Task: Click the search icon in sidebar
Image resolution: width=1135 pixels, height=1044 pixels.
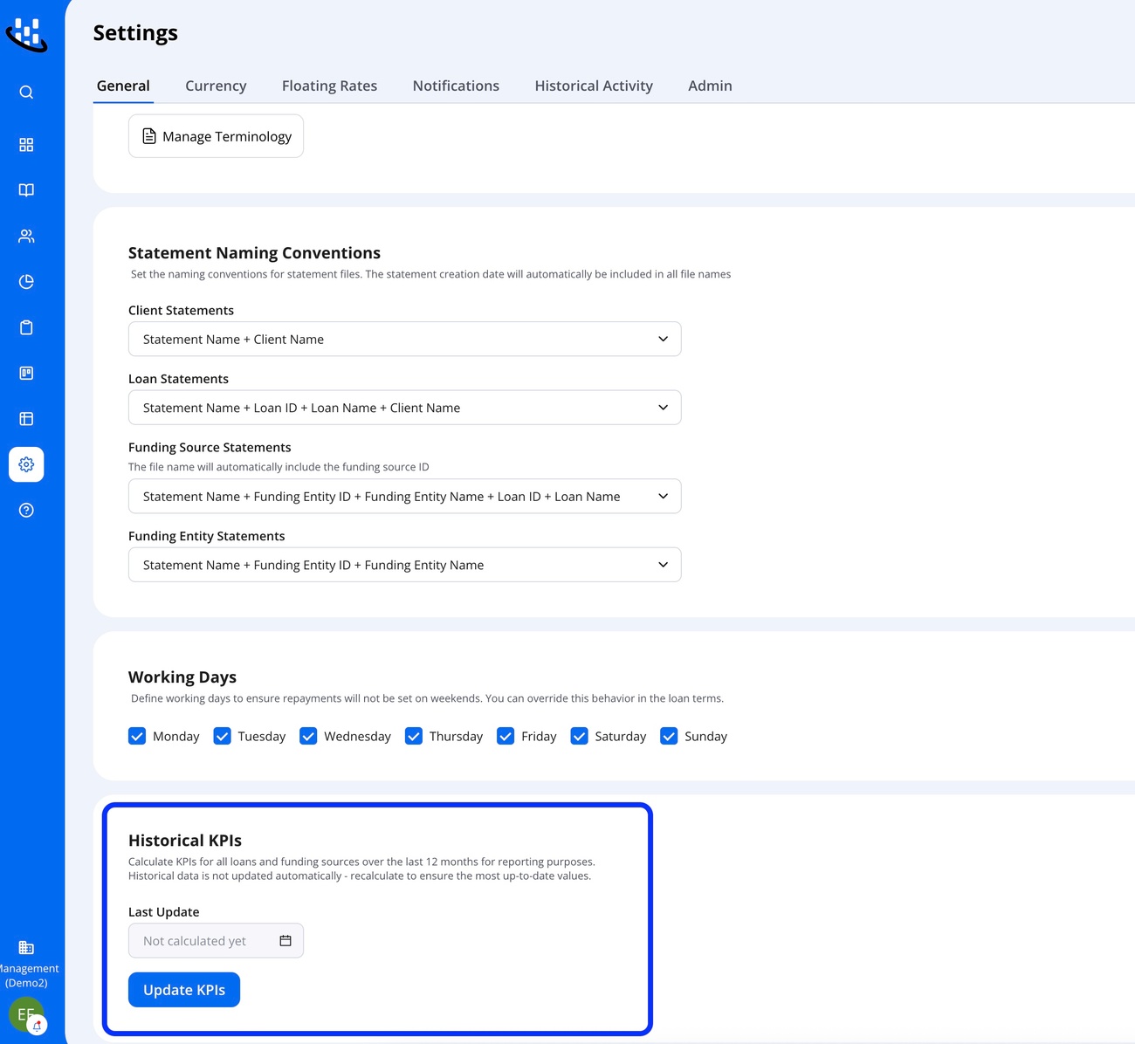Action: (26, 93)
